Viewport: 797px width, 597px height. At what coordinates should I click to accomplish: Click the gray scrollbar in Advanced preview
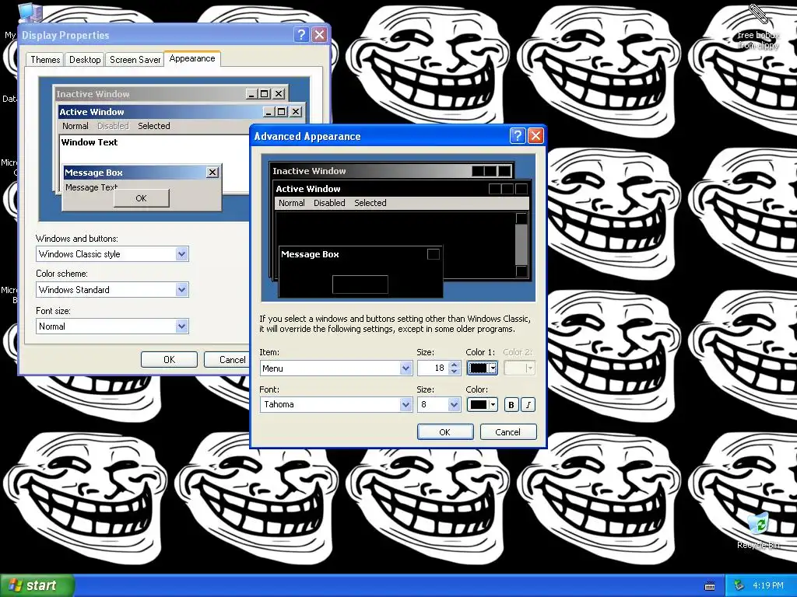point(521,245)
